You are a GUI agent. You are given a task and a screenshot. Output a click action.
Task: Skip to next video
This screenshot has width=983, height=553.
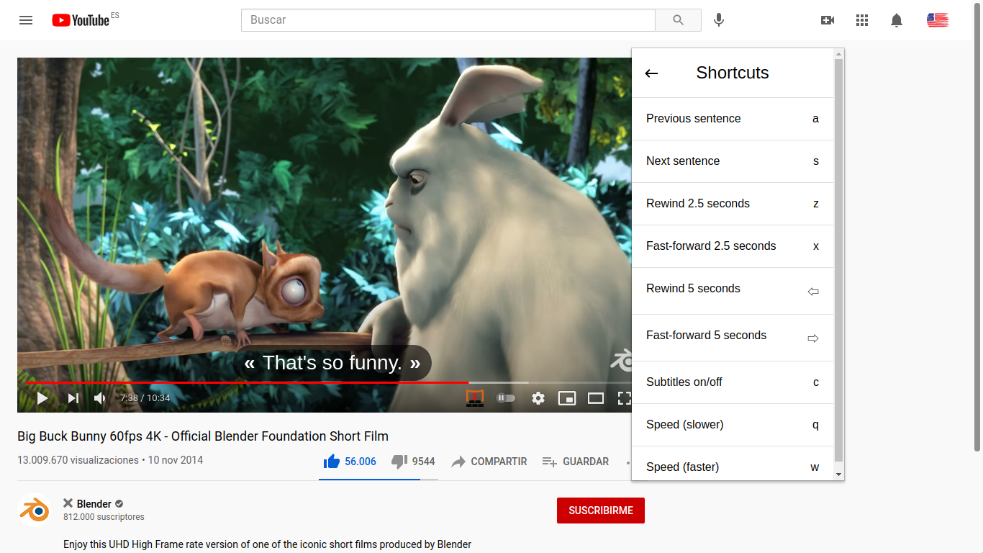click(73, 398)
